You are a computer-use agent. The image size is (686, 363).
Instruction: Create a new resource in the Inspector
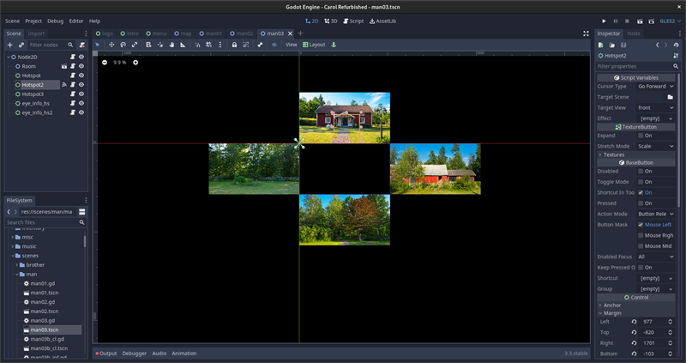tap(601, 45)
